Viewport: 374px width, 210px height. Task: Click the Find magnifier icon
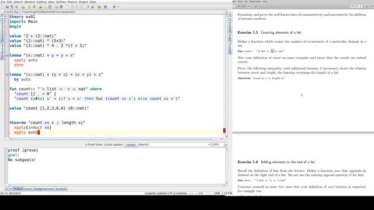(57, 7)
